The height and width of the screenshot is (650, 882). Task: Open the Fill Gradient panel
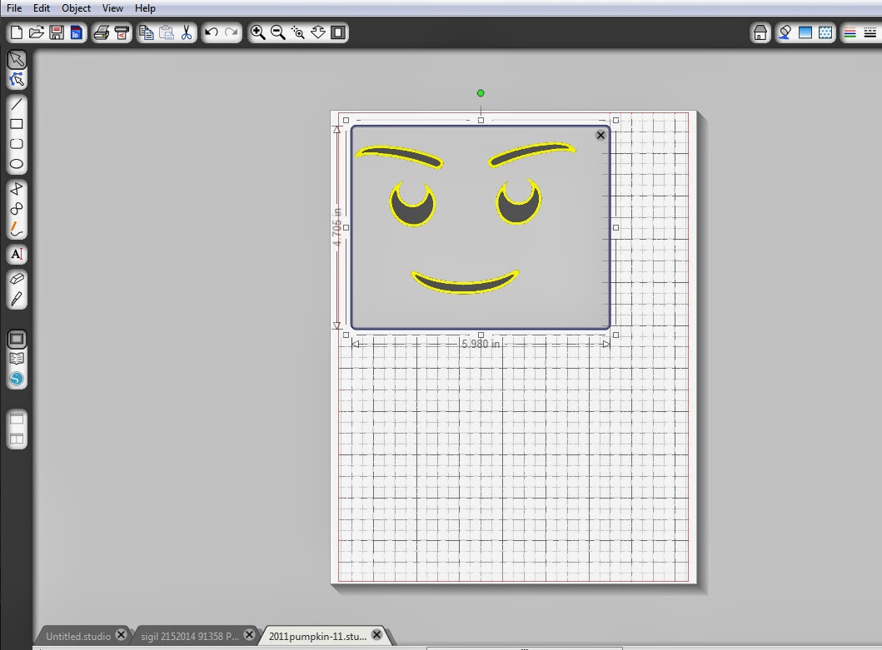click(805, 32)
